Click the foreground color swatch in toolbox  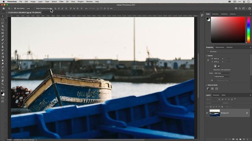pos(2,93)
